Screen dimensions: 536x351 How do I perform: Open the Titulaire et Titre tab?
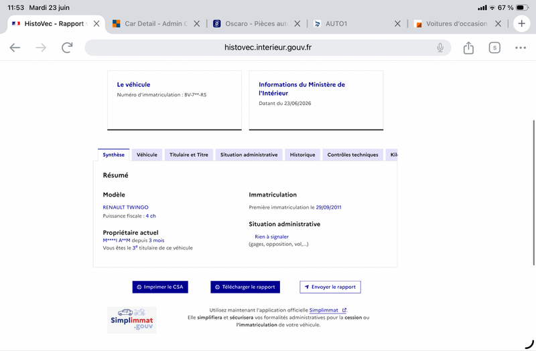189,154
